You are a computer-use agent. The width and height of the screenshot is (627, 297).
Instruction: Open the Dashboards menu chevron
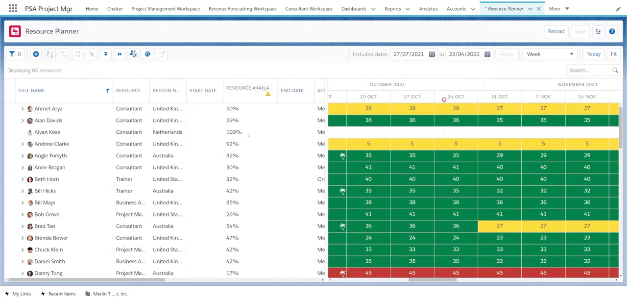coord(373,9)
